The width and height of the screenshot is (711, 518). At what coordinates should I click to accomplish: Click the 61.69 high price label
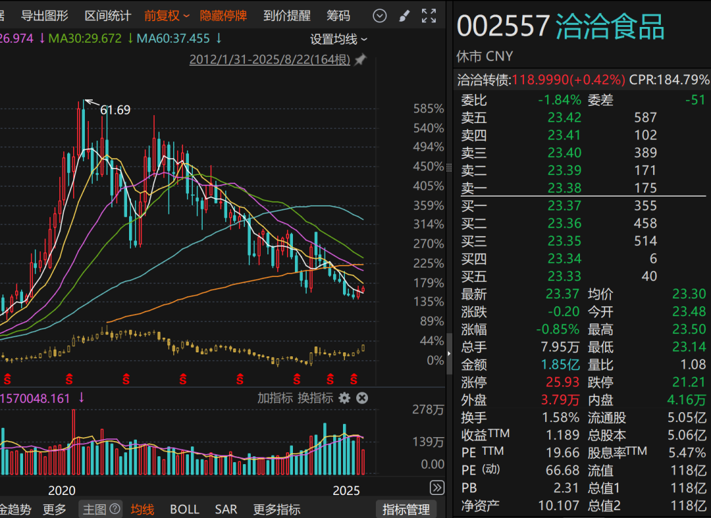click(115, 110)
